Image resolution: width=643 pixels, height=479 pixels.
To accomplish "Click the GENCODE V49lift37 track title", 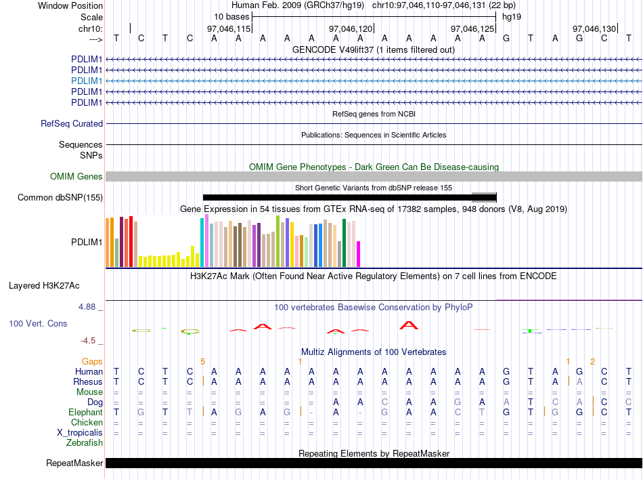I will click(374, 49).
